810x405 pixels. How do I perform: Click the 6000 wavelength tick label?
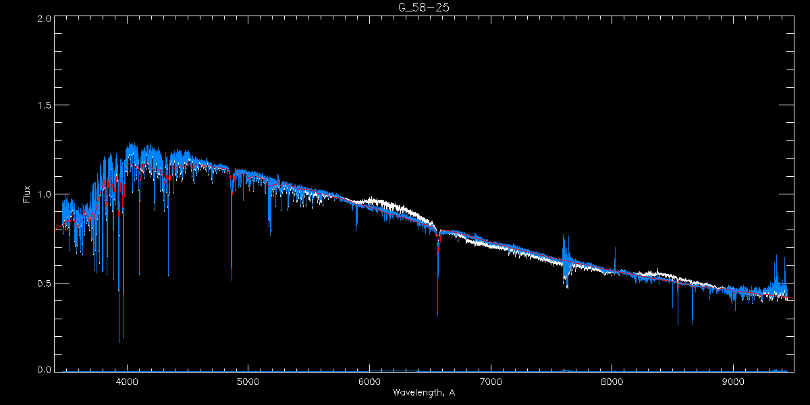click(x=369, y=381)
